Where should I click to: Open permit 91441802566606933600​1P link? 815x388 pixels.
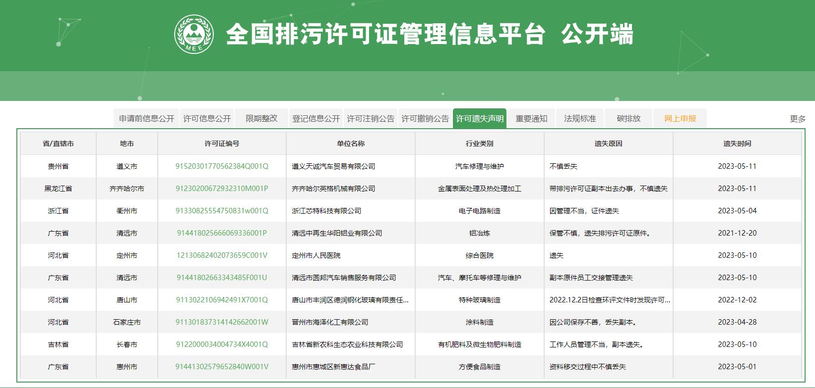222,233
